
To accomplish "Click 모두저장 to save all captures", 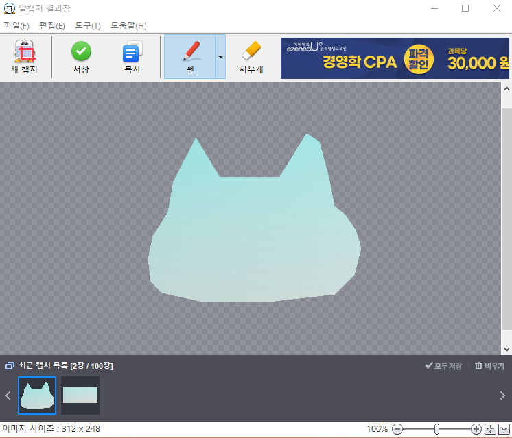I will tap(443, 366).
